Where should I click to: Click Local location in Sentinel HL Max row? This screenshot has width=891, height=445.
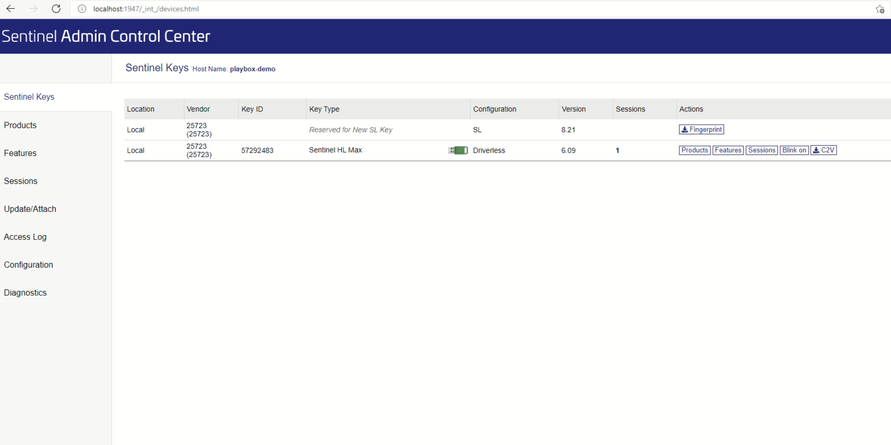point(135,151)
